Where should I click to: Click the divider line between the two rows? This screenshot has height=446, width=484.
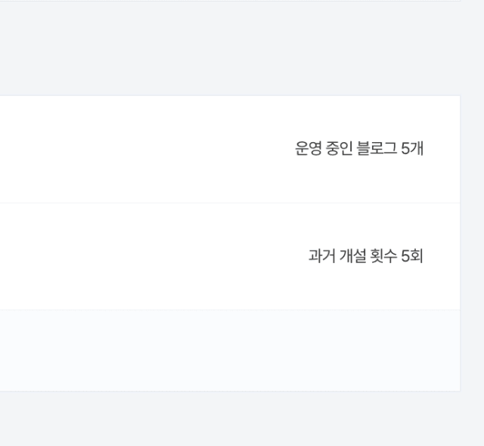pyautogui.click(x=230, y=203)
